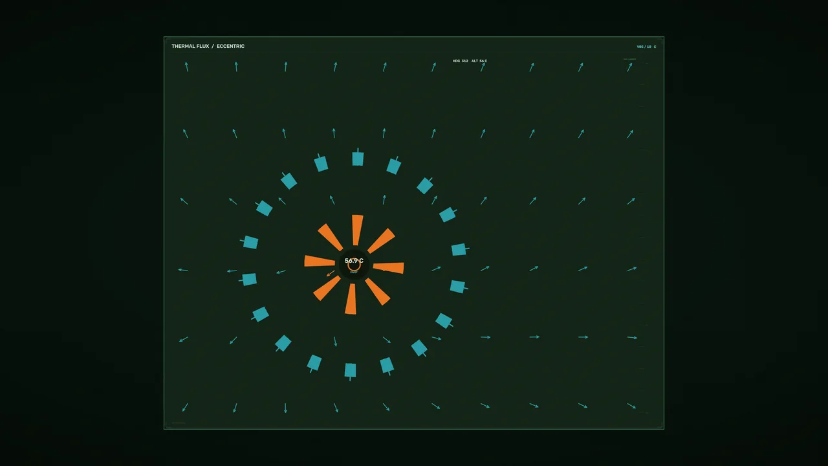828x466 pixels.
Task: Click the small orange arrow near pivot
Action: pyautogui.click(x=331, y=274)
